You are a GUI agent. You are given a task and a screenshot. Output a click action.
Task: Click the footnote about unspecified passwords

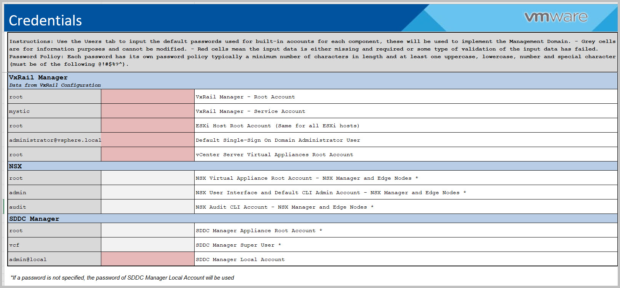point(122,278)
